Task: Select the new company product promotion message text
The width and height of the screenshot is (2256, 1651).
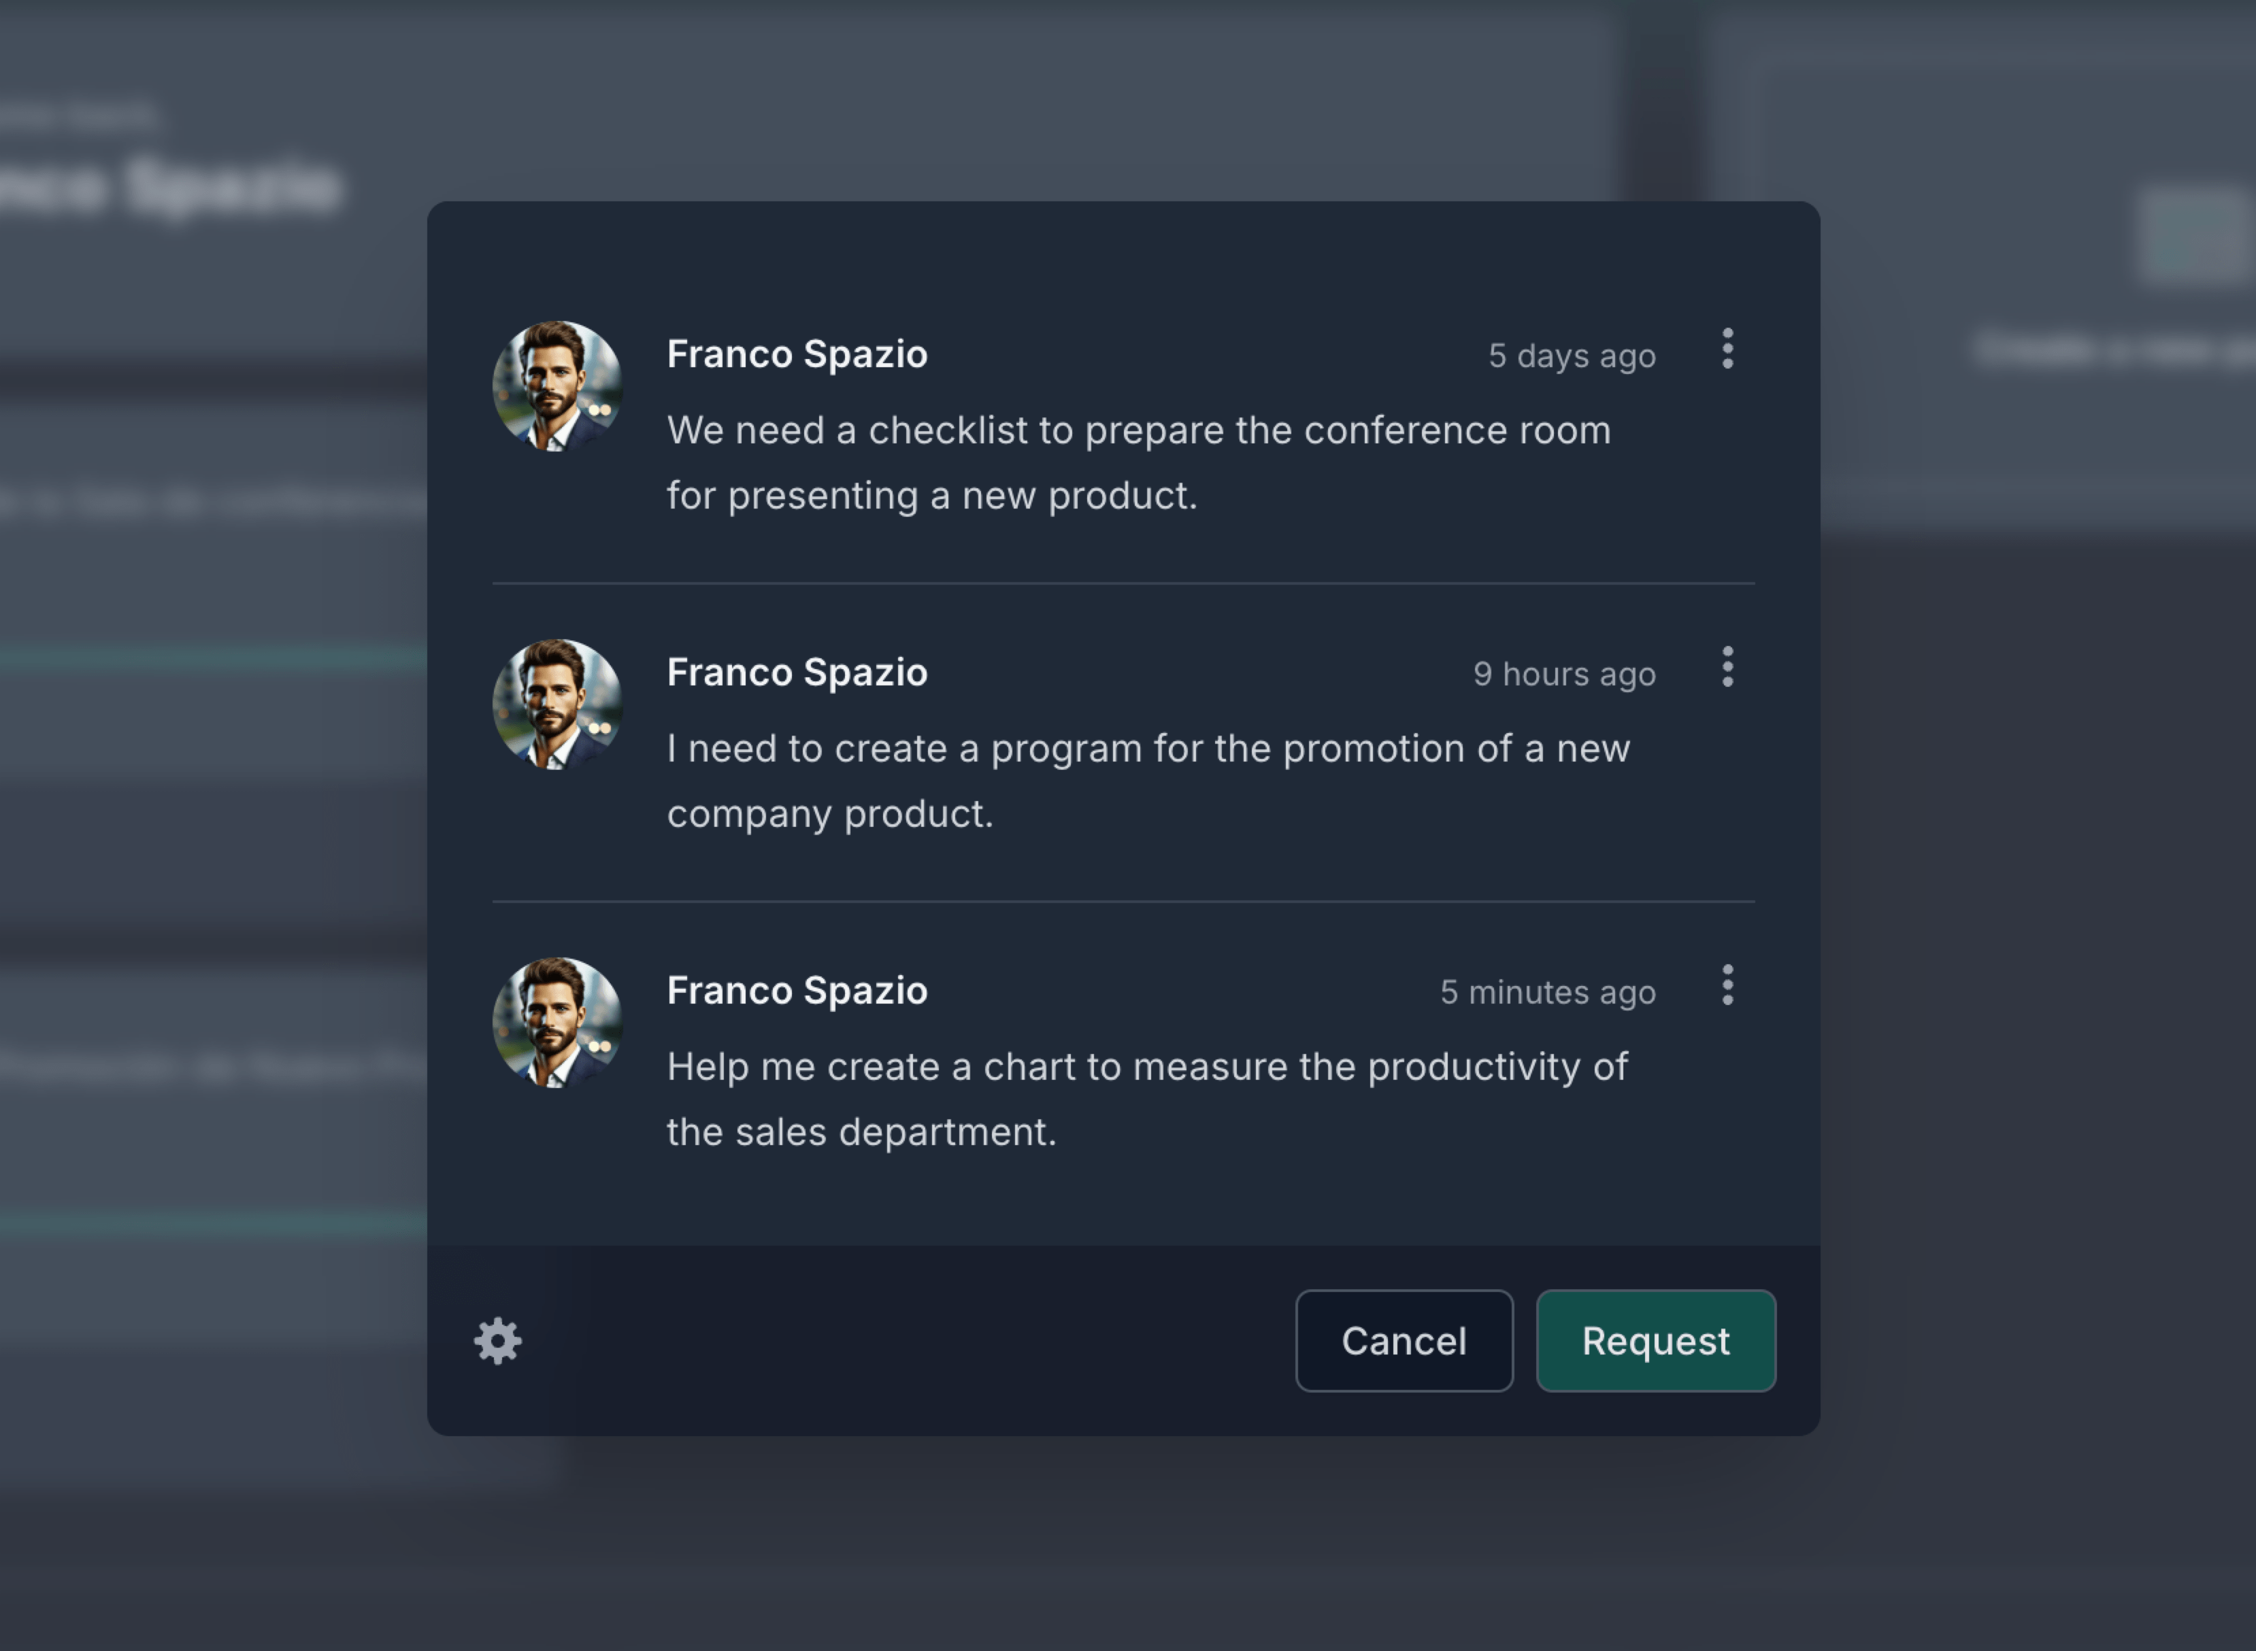Action: [x=1148, y=781]
